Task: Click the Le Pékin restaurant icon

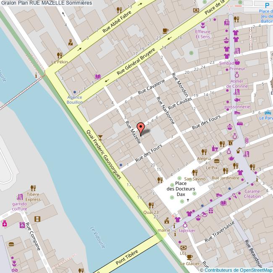Action: [x=60, y=55]
